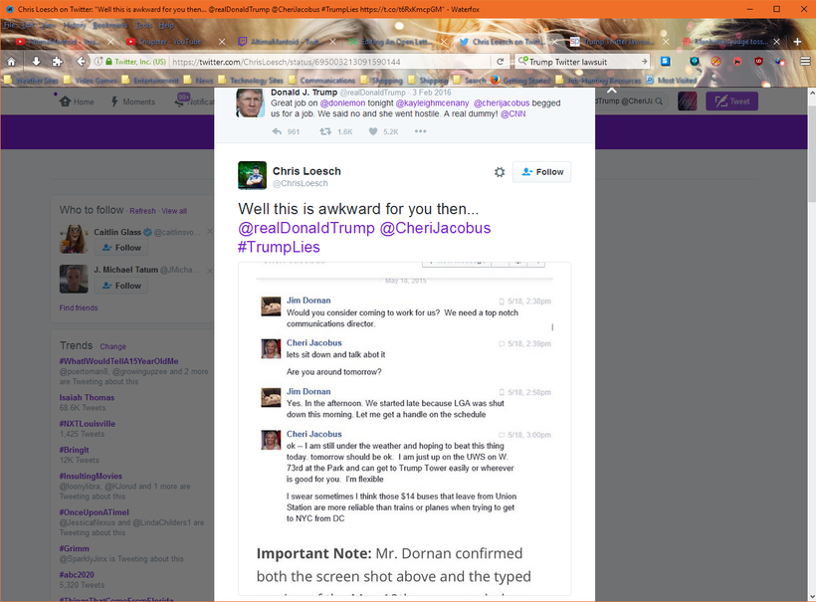This screenshot has height=602, width=816.
Task: Open a new browser tab
Action: 797,41
